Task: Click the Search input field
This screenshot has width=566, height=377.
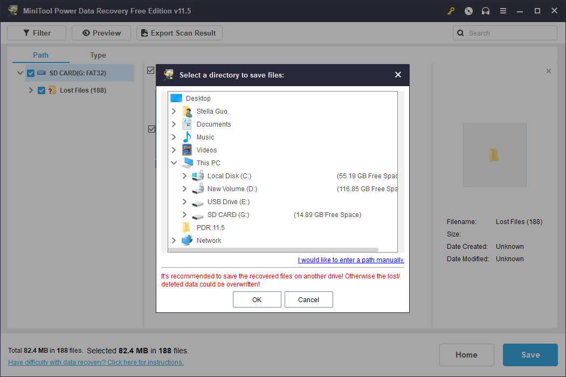Action: pyautogui.click(x=505, y=33)
